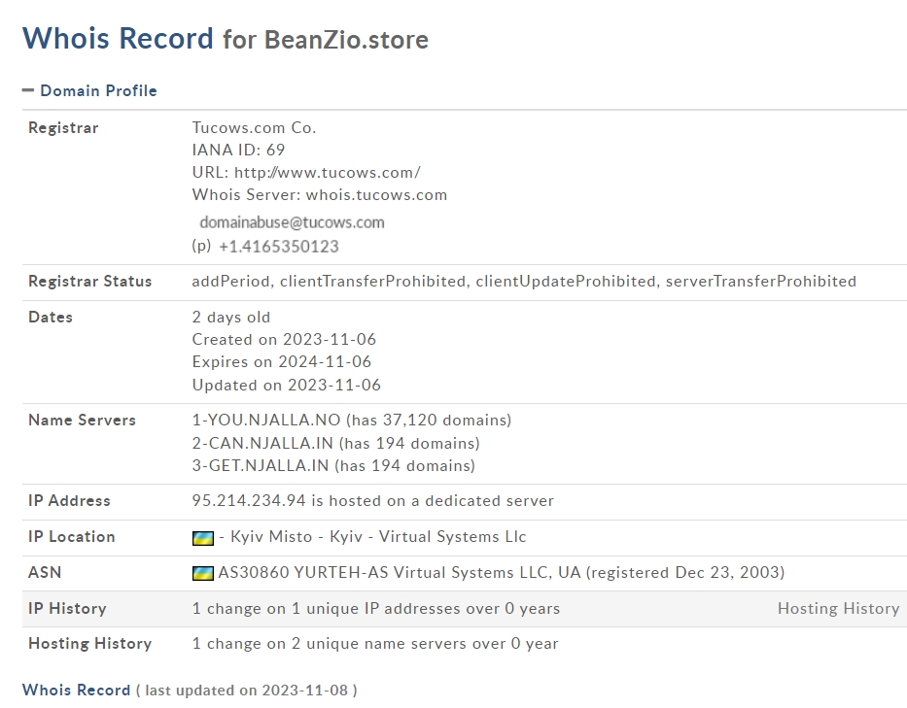Click 'Updated on 2023-11-06' date
This screenshot has height=708, width=907.
point(287,385)
